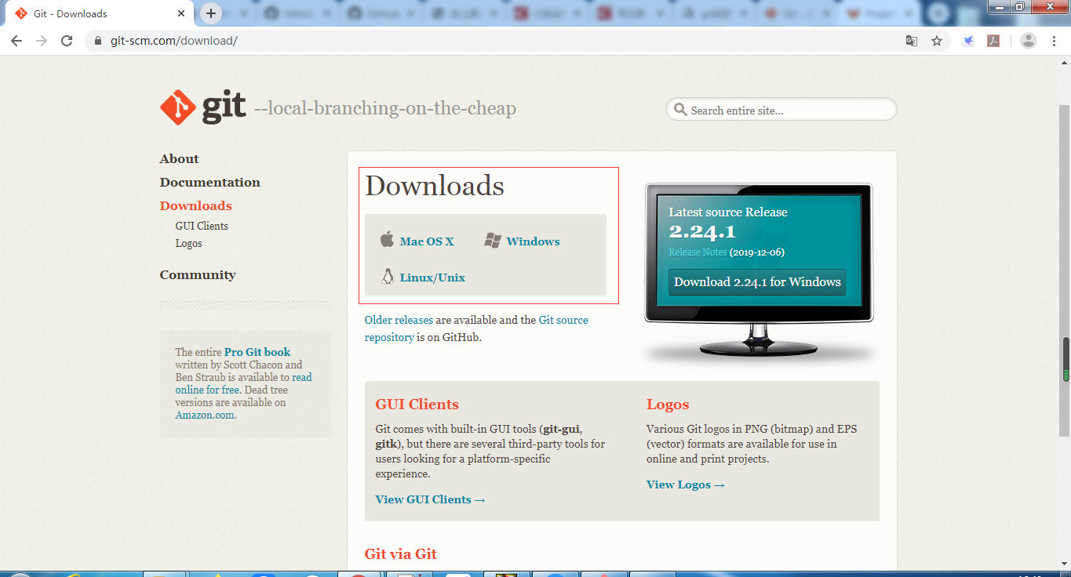Click the monitor illustration image
This screenshot has width=1071, height=577.
(758, 271)
